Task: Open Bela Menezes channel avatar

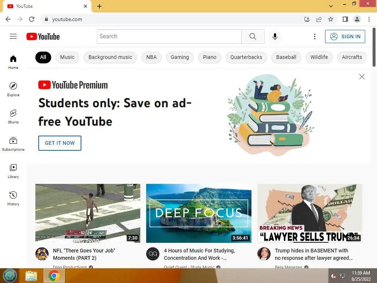Action: tap(264, 254)
